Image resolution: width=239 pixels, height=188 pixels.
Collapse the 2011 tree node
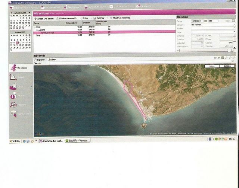[35, 27]
